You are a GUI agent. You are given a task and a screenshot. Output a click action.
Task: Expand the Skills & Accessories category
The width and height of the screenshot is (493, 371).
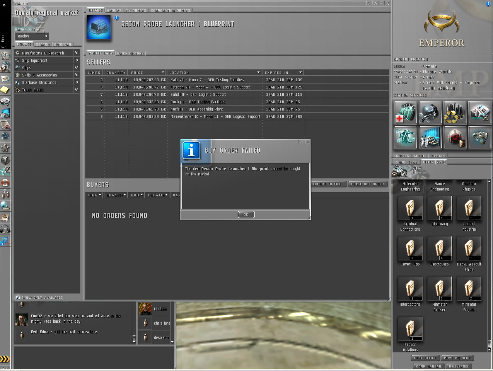[46, 75]
